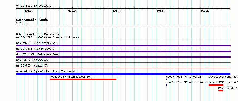
Task: Select the DGV Structural Variants track title
Action: (37, 34)
